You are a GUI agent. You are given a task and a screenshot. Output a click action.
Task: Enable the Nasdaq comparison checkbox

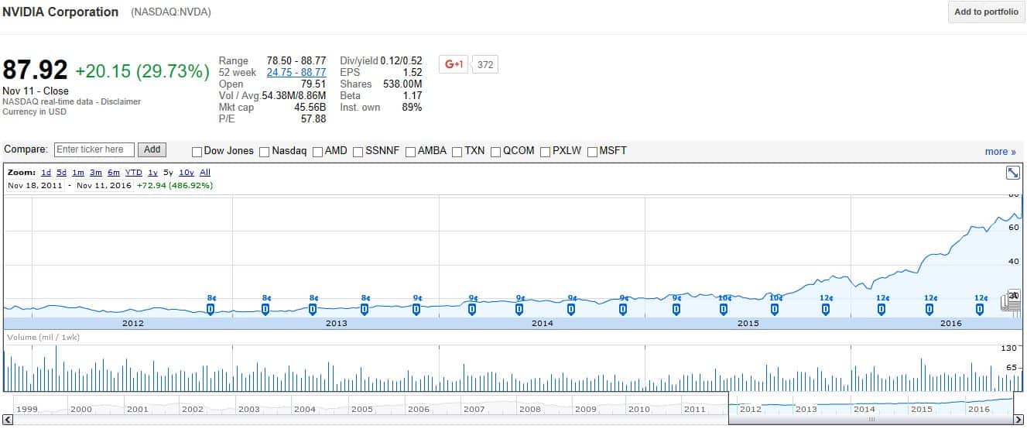(x=265, y=152)
